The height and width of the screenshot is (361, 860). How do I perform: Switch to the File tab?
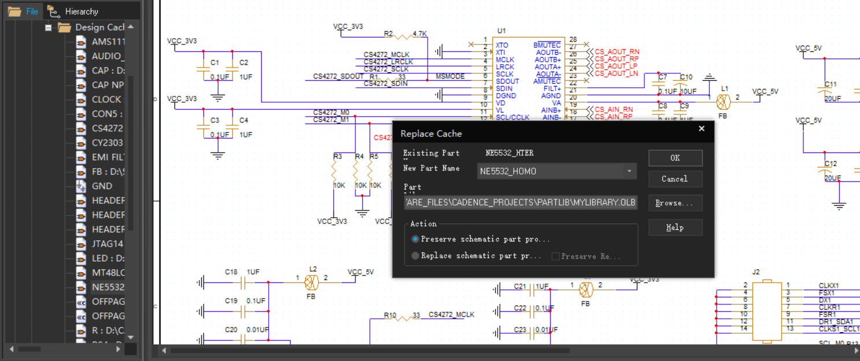pyautogui.click(x=23, y=11)
